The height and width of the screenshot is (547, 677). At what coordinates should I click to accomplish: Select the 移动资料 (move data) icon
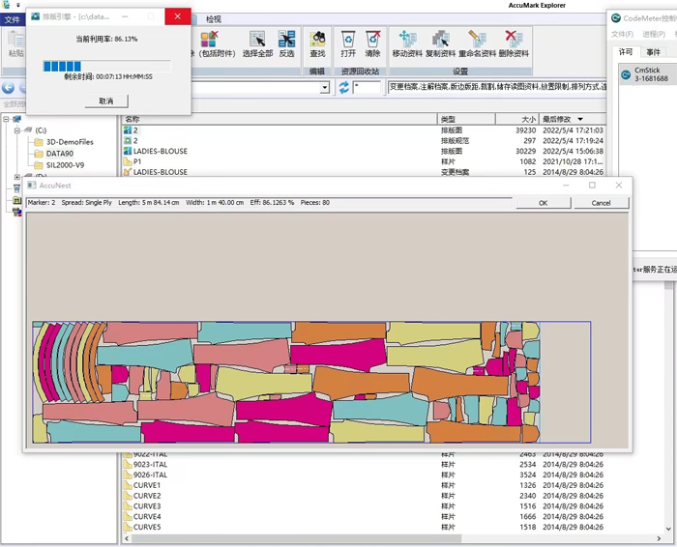pyautogui.click(x=407, y=39)
